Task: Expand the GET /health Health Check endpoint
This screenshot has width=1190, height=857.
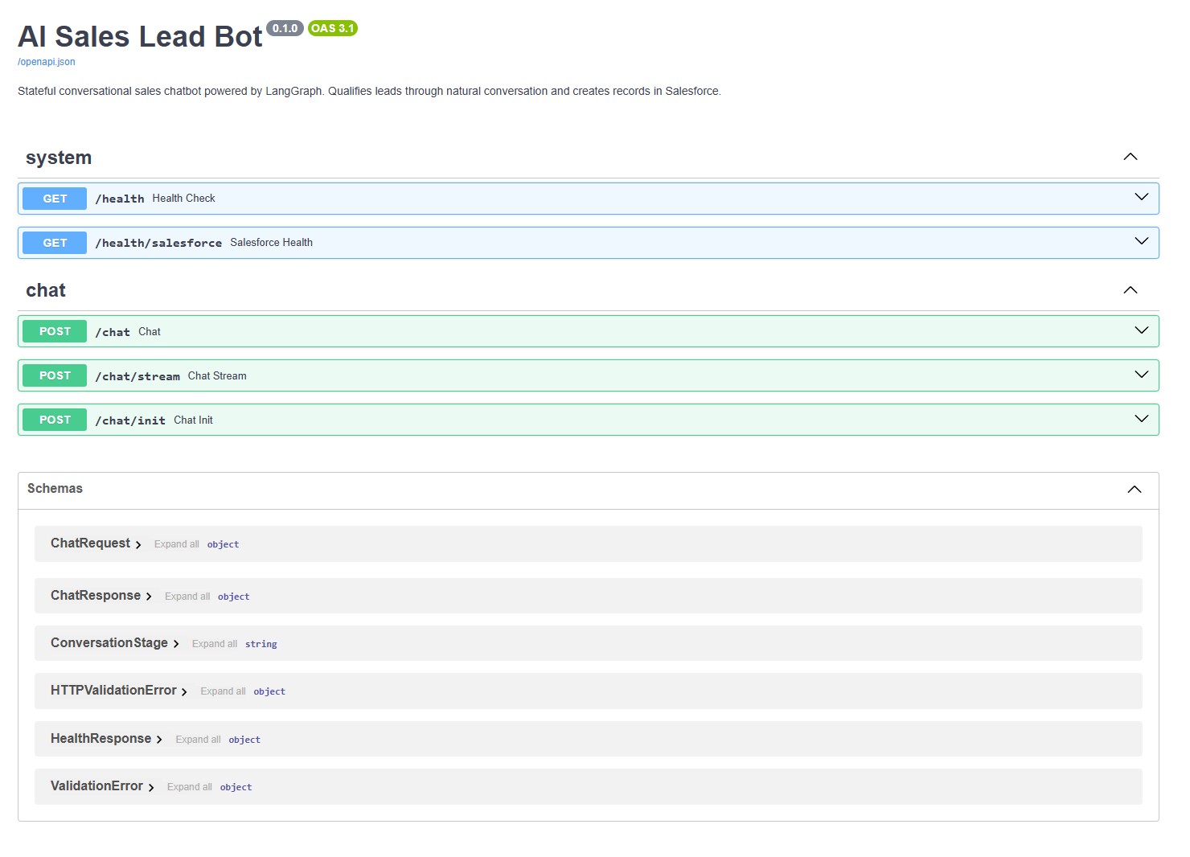Action: 1139,196
